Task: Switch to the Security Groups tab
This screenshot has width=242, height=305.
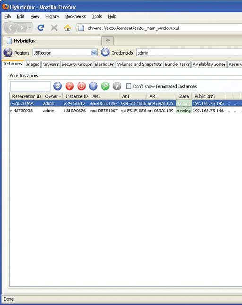Action: pyautogui.click(x=77, y=64)
